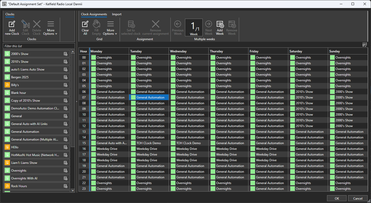Select Tuesday 07 General Automation cell
Image resolution: width=371 pixels, height=203 pixels.
[149, 97]
